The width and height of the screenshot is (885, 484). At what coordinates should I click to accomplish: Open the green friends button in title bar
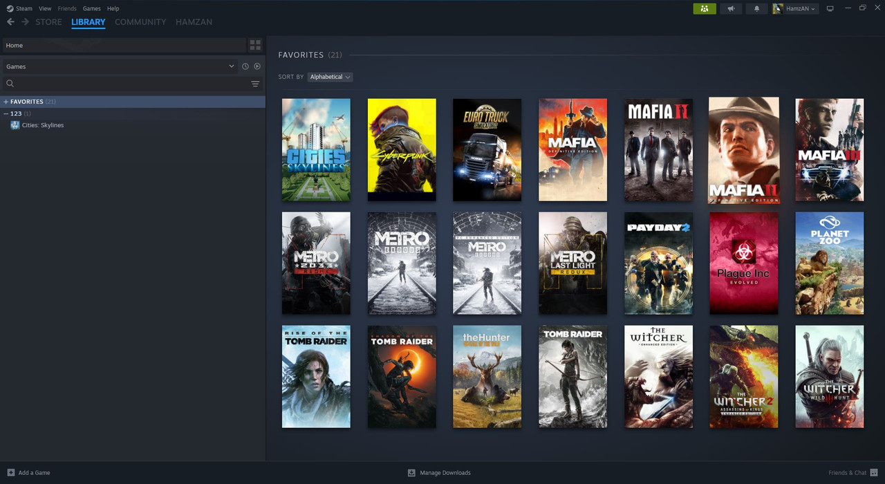click(x=705, y=9)
